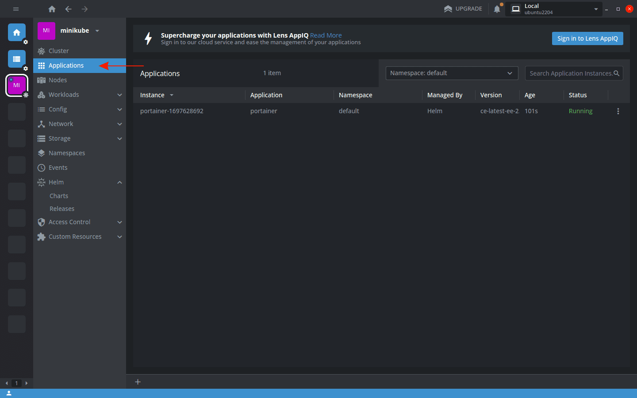Image resolution: width=637 pixels, height=398 pixels.
Task: Select the purple MI minikube hotbar icon
Action: tap(17, 85)
